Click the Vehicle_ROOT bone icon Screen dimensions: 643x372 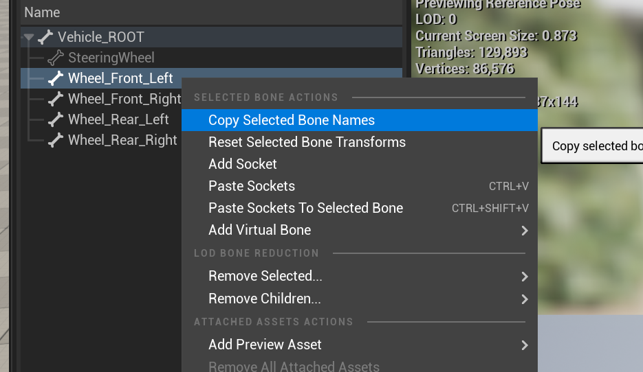point(45,37)
